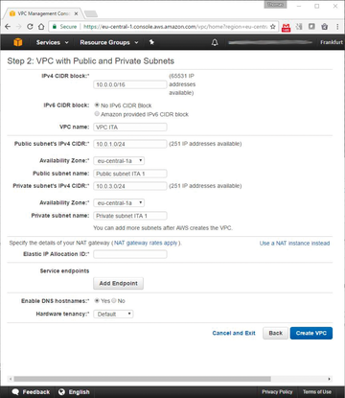Select No IPv6 CIDR Block option
345x398 pixels.
tap(97, 105)
